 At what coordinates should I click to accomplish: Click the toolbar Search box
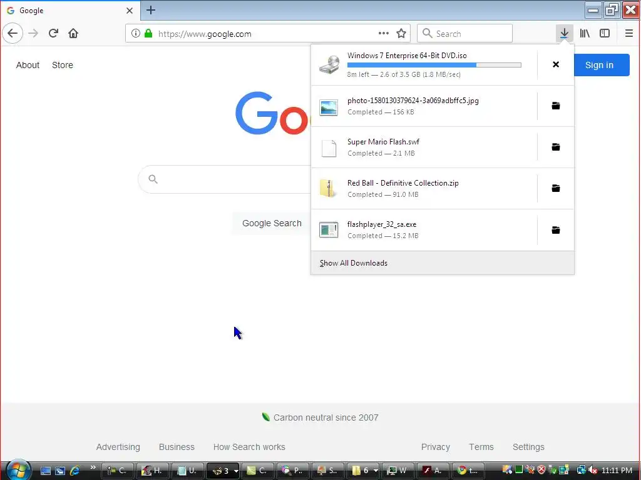click(x=465, y=34)
